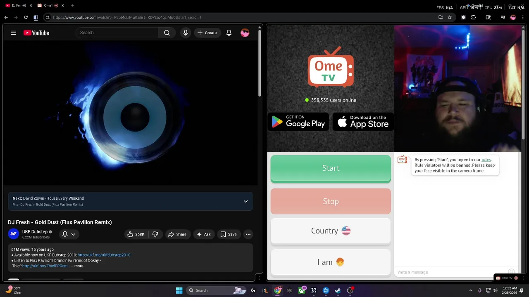The width and height of the screenshot is (529, 297).
Task: Open the ukf.me/ThiefFPRemix link
Action: point(45,266)
